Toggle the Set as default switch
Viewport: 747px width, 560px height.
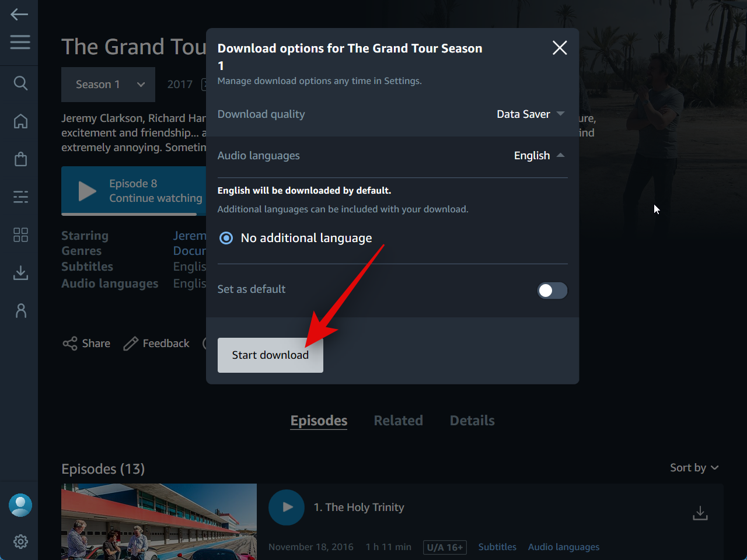click(x=552, y=290)
